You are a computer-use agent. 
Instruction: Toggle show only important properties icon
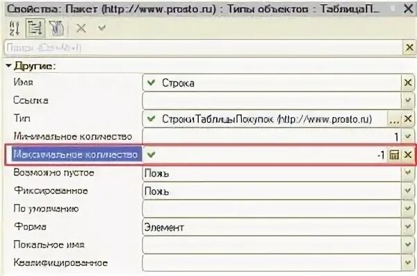click(57, 28)
